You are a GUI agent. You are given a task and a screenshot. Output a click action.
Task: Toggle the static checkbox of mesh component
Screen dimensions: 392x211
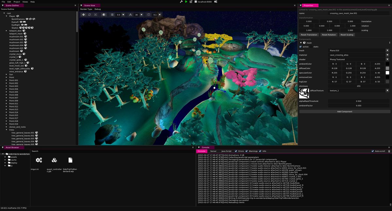(312, 47)
